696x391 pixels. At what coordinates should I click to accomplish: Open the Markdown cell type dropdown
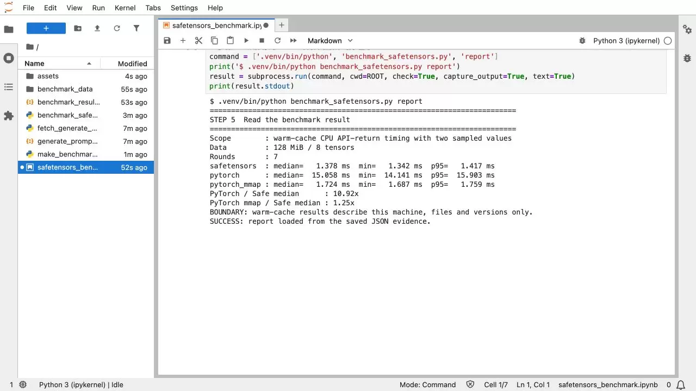tap(330, 41)
